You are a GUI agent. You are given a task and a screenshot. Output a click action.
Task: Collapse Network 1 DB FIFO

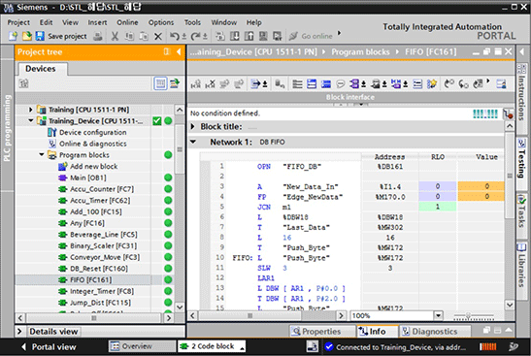coord(193,142)
